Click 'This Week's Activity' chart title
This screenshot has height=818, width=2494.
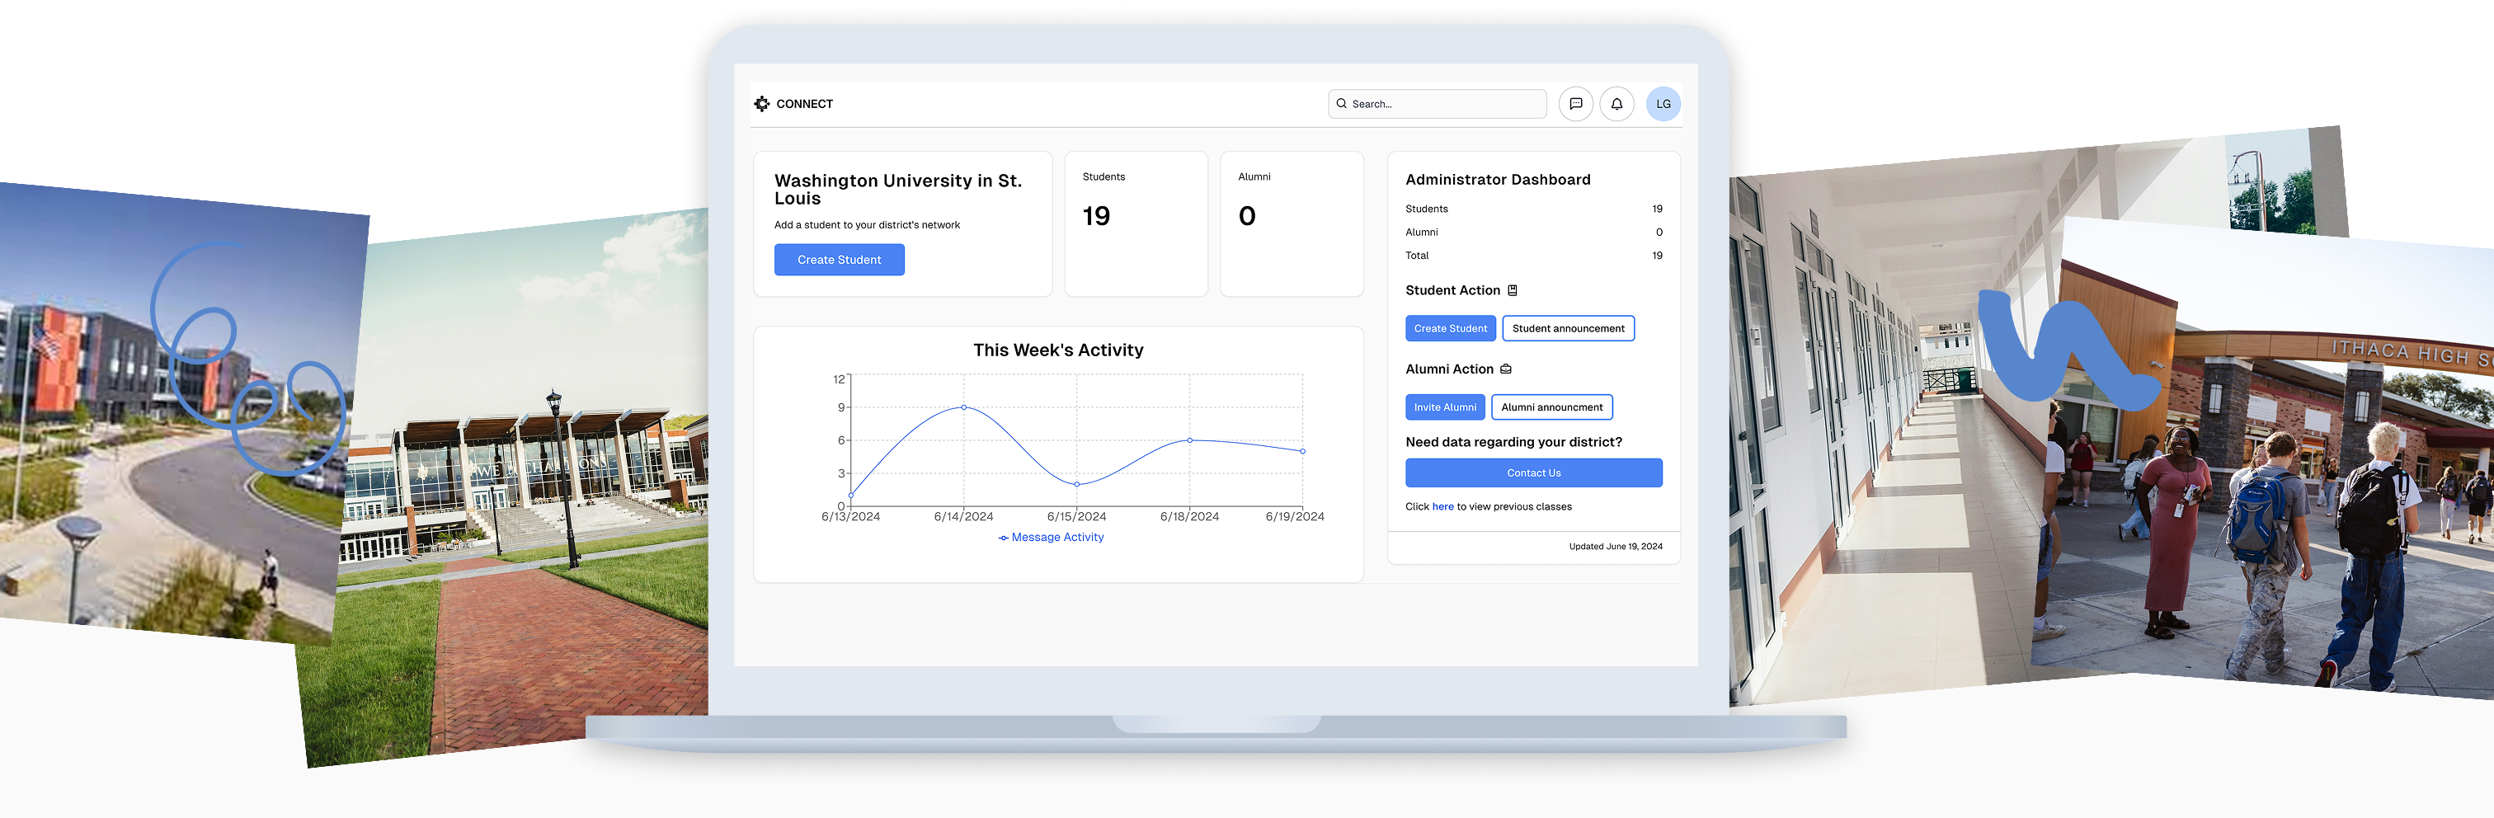point(1058,350)
